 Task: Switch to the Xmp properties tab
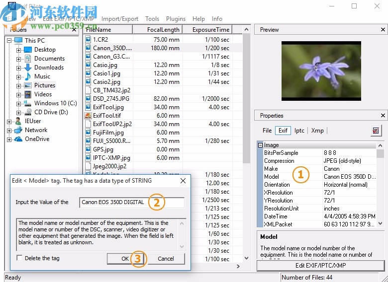[317, 131]
